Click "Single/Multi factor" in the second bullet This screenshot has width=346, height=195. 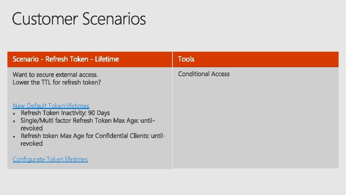[x=46, y=121]
